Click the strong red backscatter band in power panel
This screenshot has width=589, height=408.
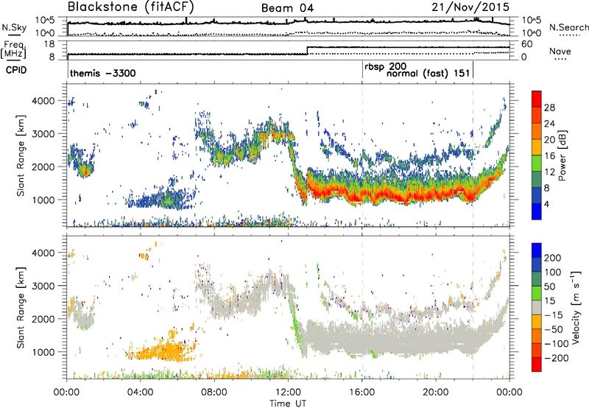(391, 194)
